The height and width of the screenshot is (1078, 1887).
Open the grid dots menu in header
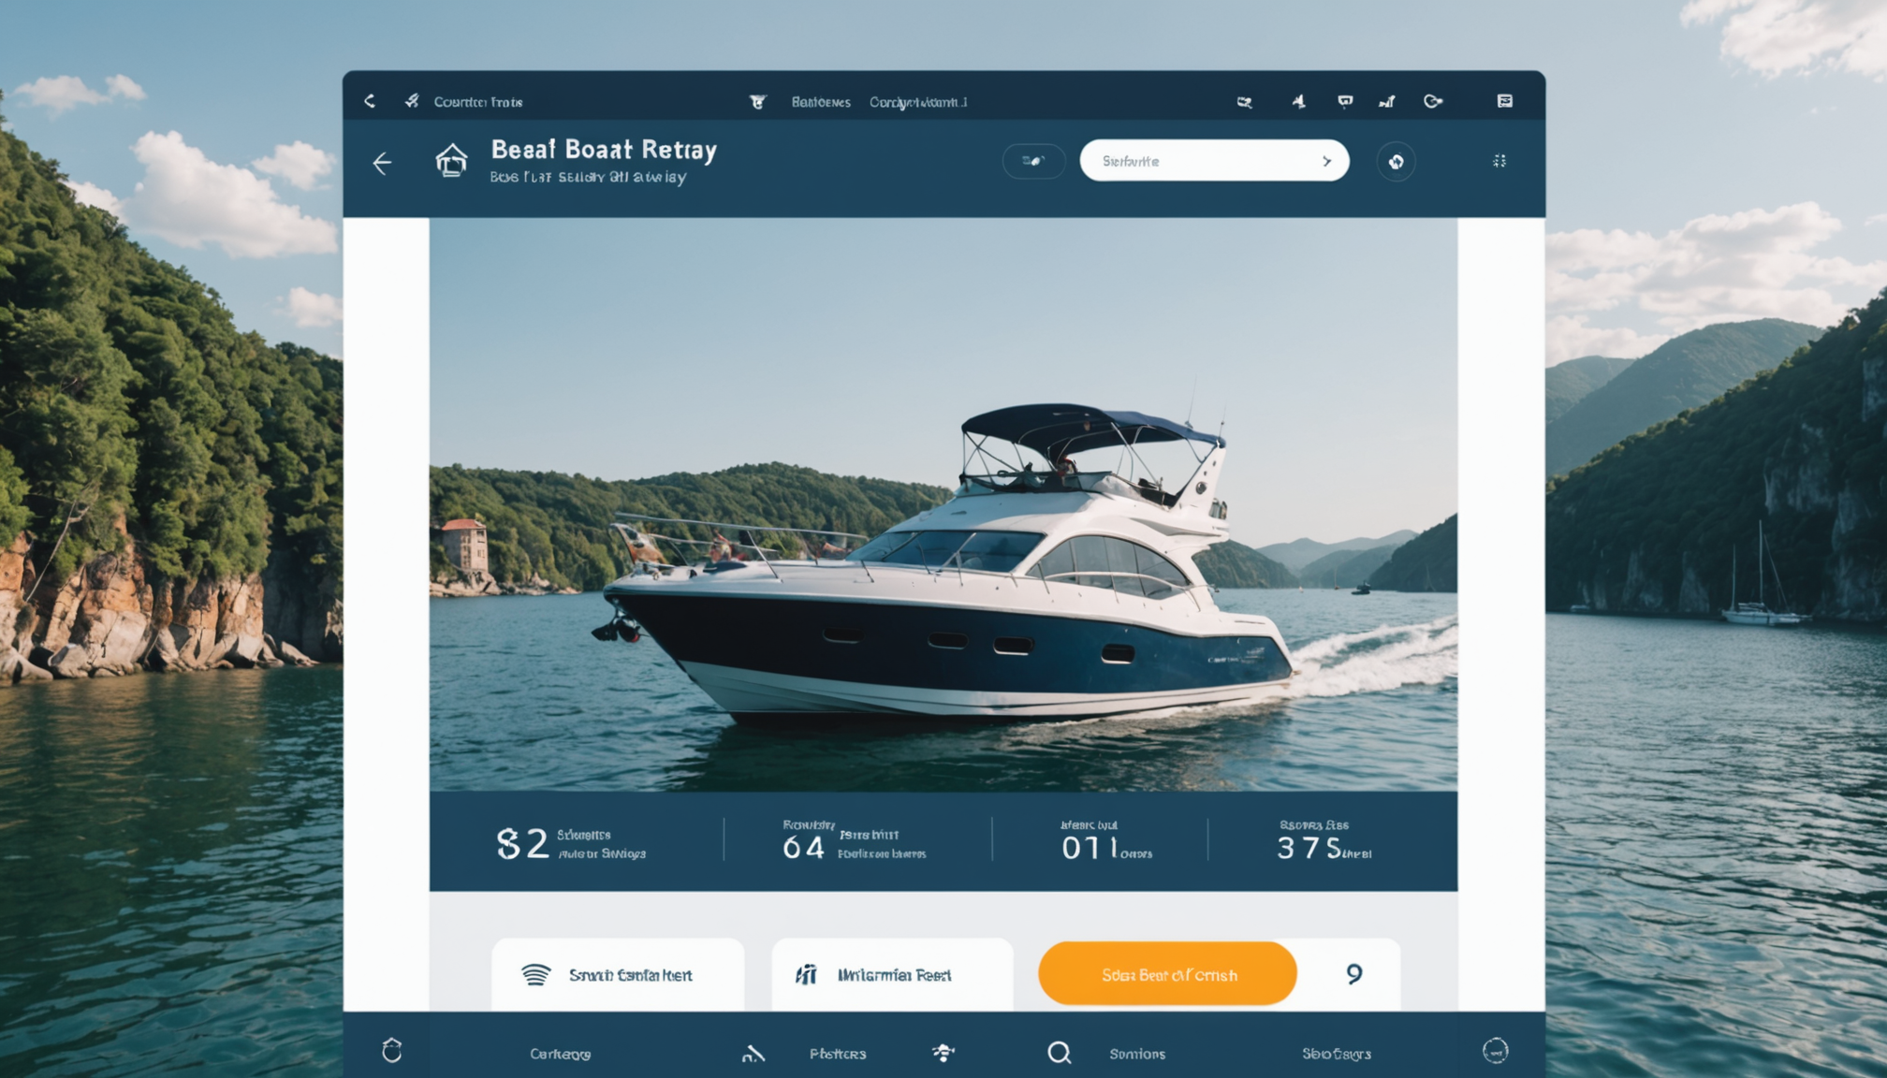(1499, 161)
